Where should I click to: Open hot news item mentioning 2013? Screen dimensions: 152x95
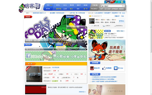[x=103, y=79]
